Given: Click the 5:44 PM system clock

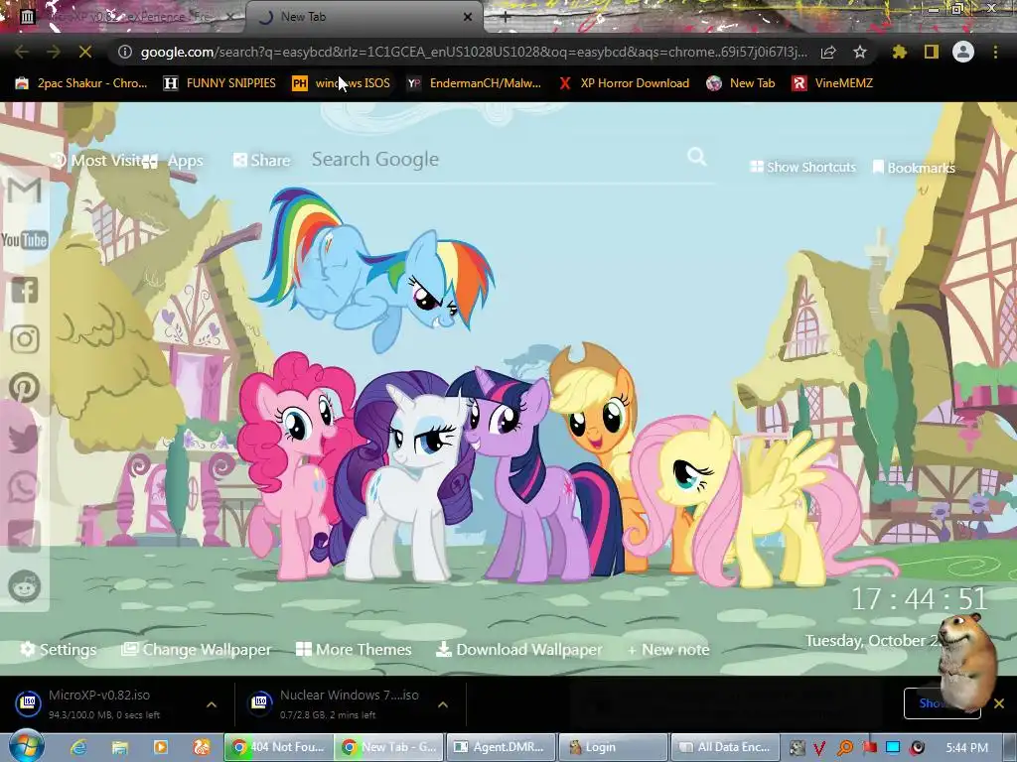Looking at the screenshot, I should point(966,748).
